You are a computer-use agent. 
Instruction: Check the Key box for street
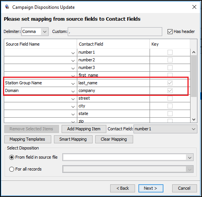[x=170, y=98]
